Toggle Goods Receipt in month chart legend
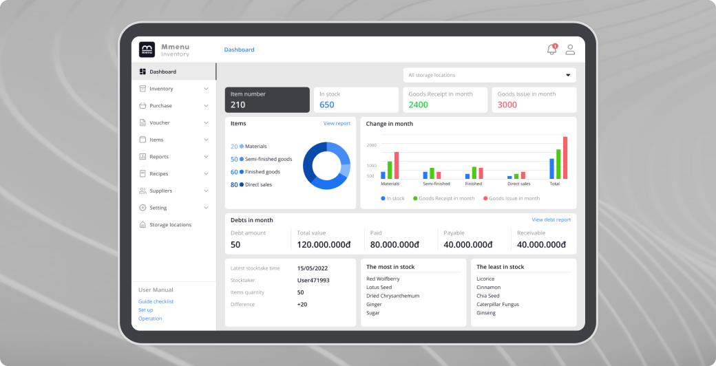The width and height of the screenshot is (716, 366). coord(443,198)
